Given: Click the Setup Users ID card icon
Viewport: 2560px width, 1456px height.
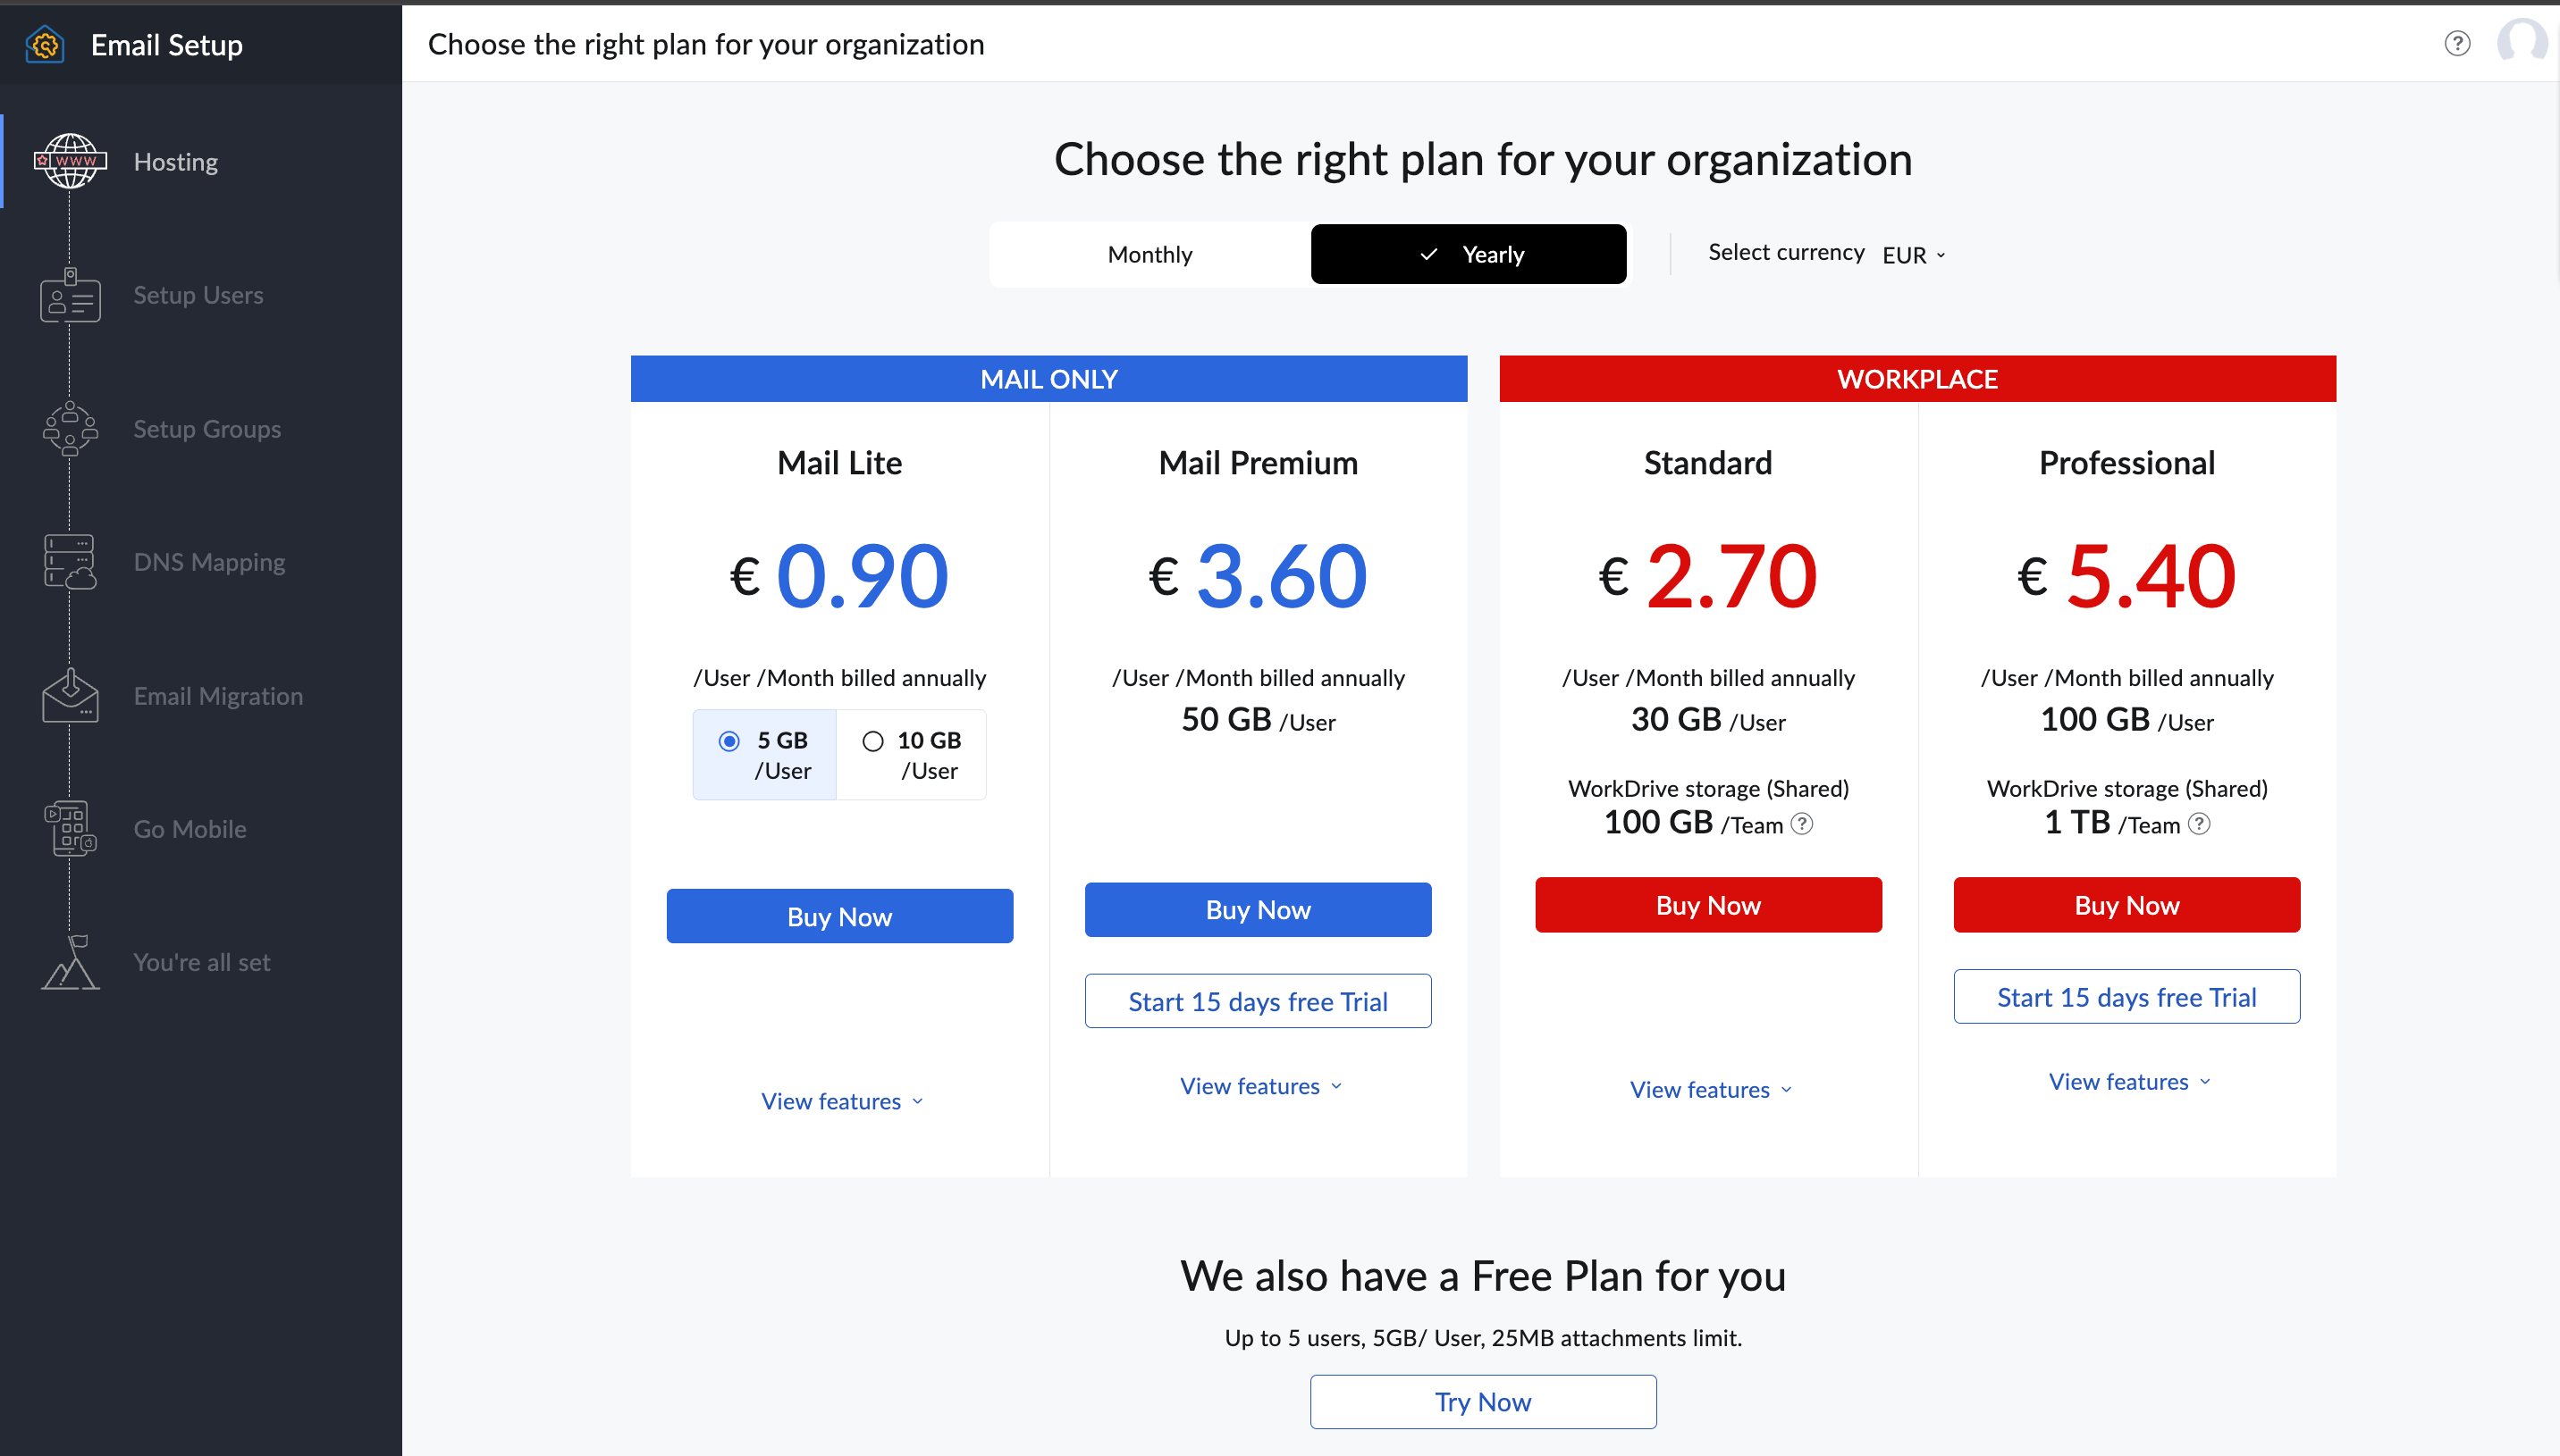Looking at the screenshot, I should point(70,296).
